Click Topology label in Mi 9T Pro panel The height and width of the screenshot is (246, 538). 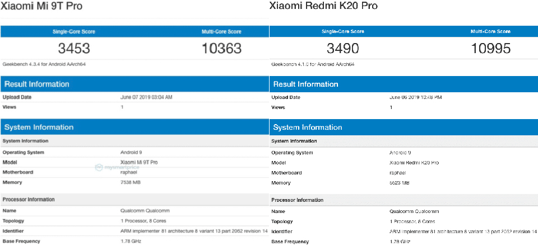[x=13, y=221]
